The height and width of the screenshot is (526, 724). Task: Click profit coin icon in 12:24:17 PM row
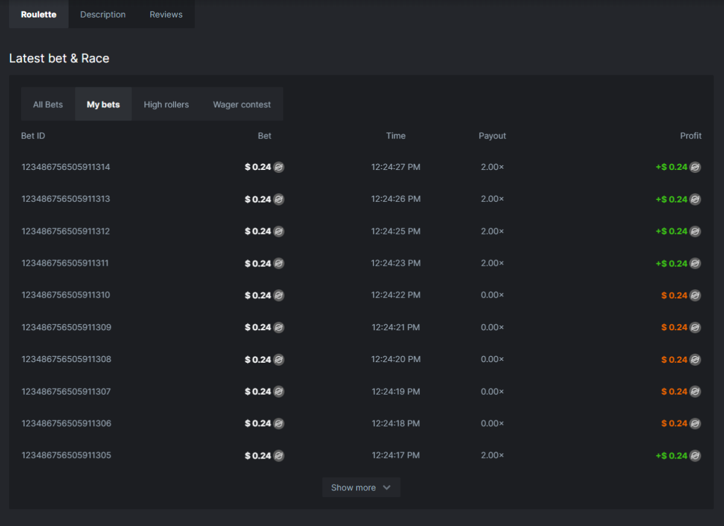[x=695, y=456]
